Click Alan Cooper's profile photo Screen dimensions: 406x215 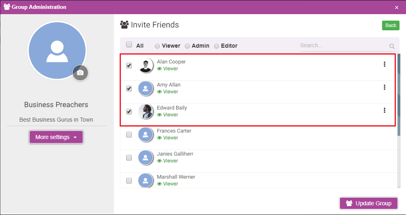(x=146, y=65)
